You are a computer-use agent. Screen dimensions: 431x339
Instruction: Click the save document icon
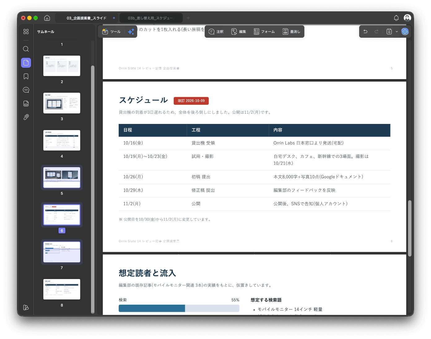[389, 32]
